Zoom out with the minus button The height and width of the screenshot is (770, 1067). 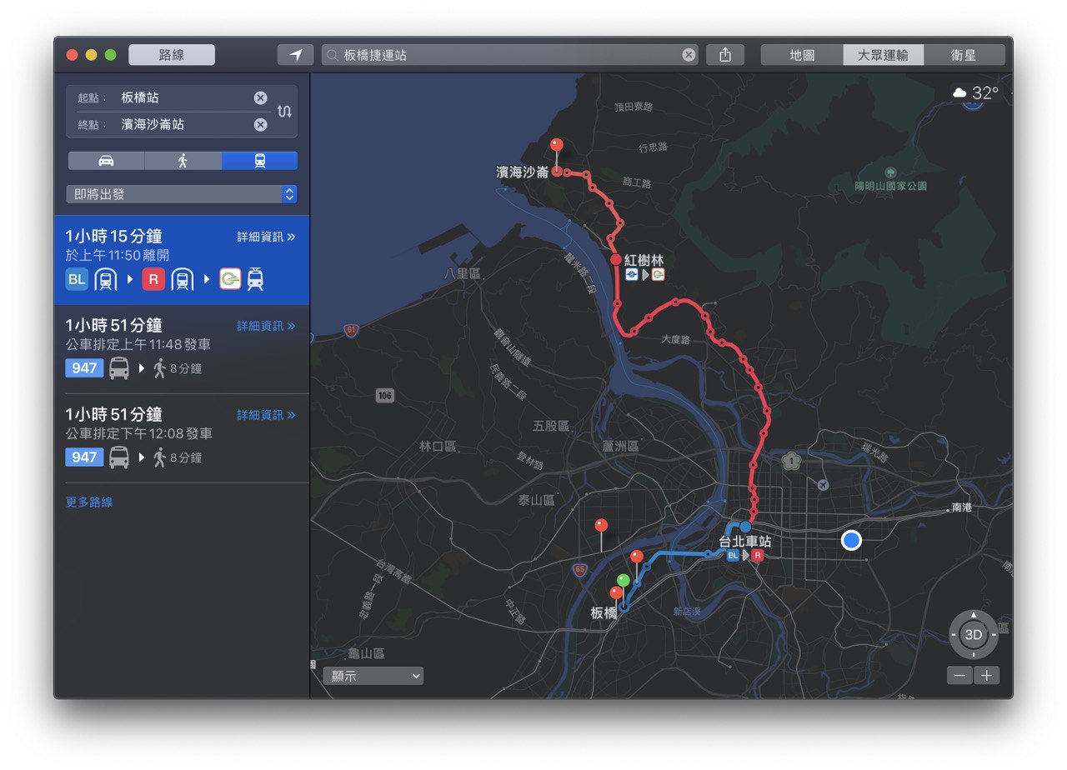(959, 675)
